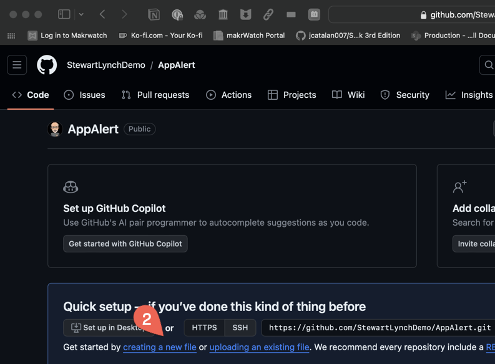The width and height of the screenshot is (495, 364).
Task: Click the rounded square extension icon
Action: pyautogui.click(x=314, y=14)
